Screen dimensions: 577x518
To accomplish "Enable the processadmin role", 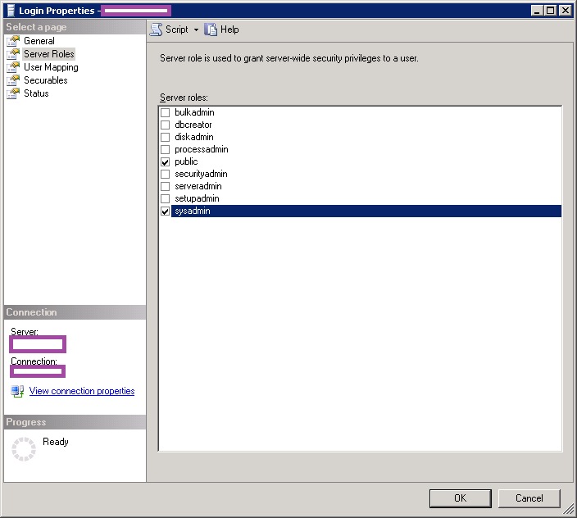I will click(x=166, y=149).
